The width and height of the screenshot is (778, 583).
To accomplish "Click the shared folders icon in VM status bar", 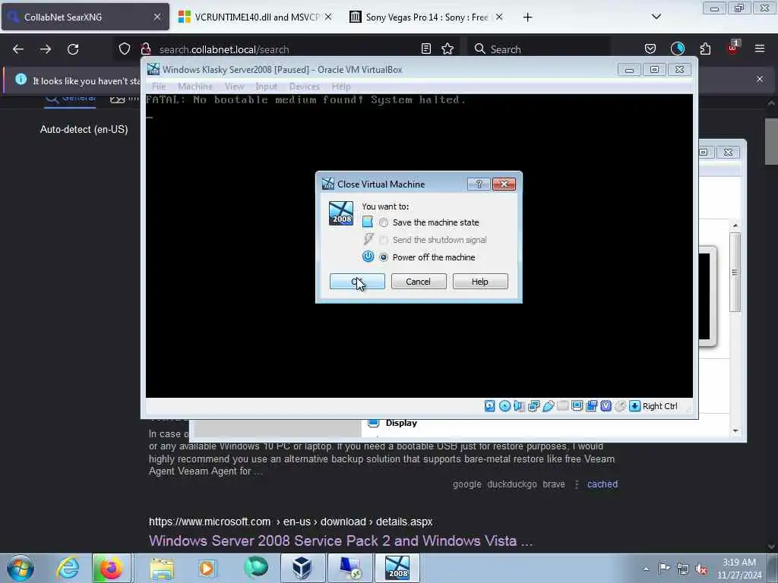I will coord(563,406).
